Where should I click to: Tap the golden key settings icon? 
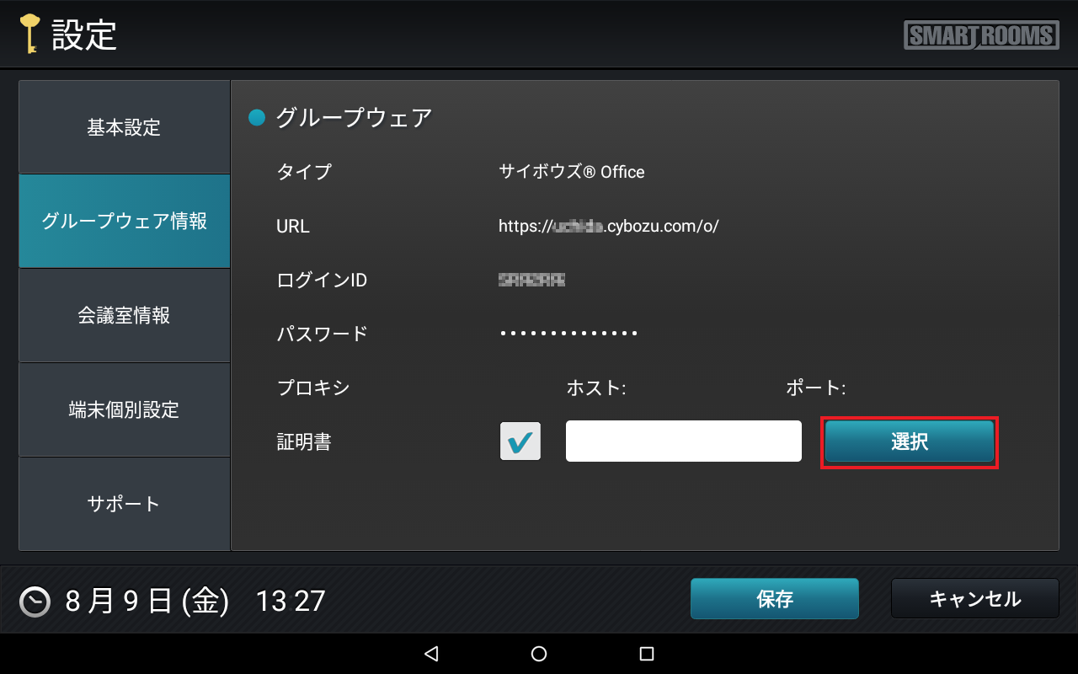tap(29, 35)
